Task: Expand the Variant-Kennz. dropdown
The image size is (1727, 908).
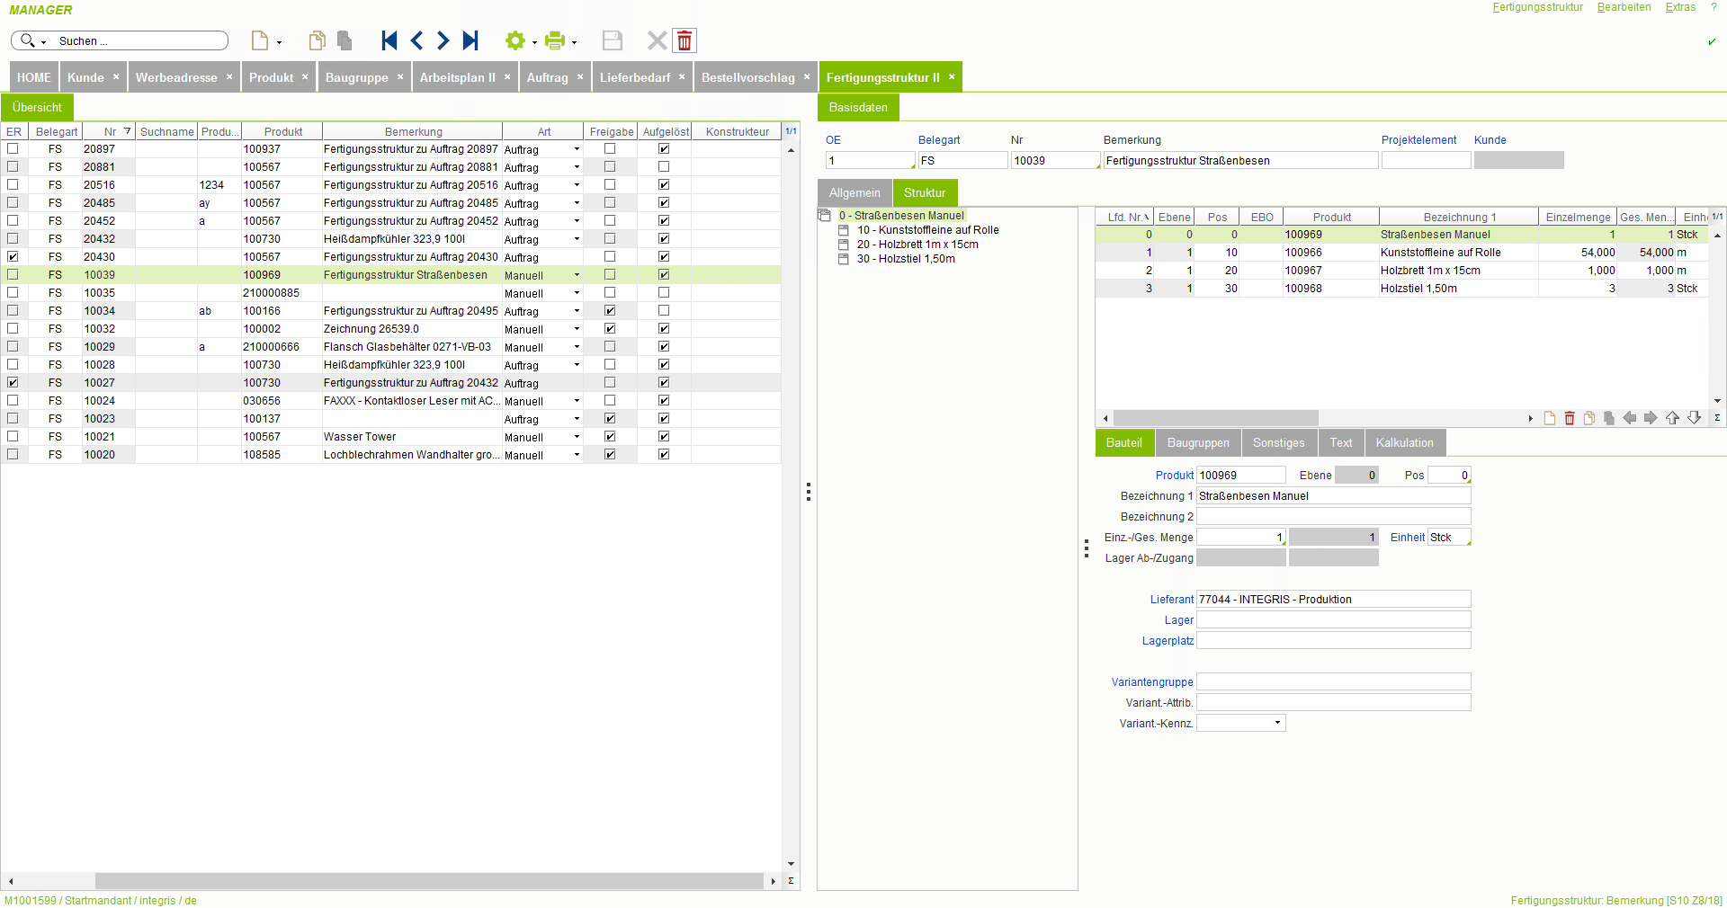Action: tap(1277, 724)
